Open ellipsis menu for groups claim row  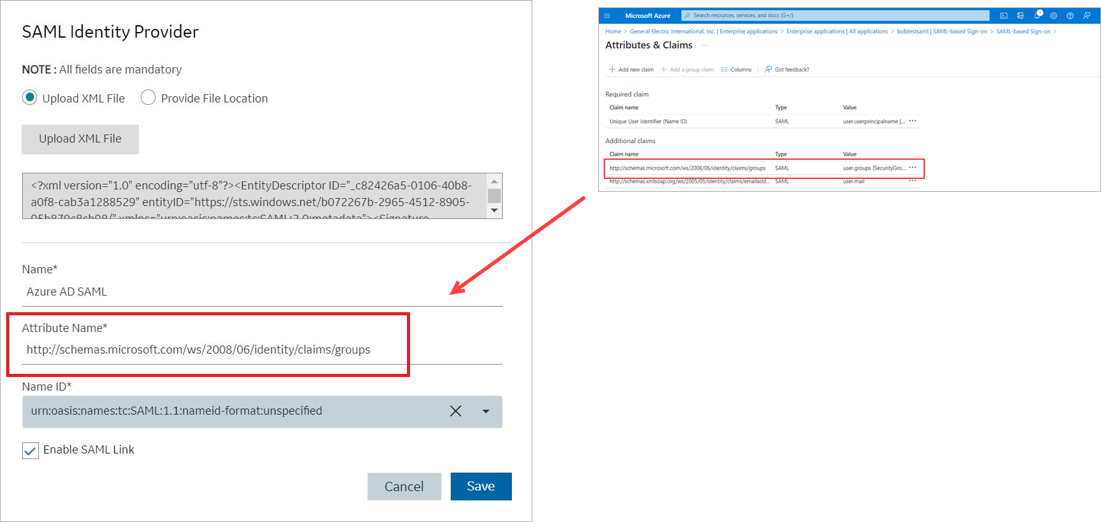click(913, 167)
